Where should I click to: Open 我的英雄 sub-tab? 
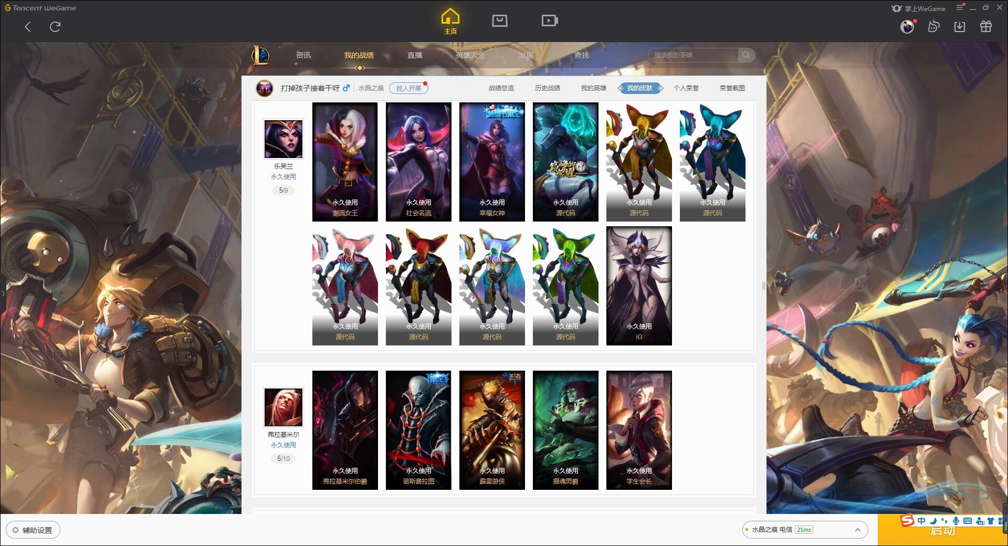point(594,88)
